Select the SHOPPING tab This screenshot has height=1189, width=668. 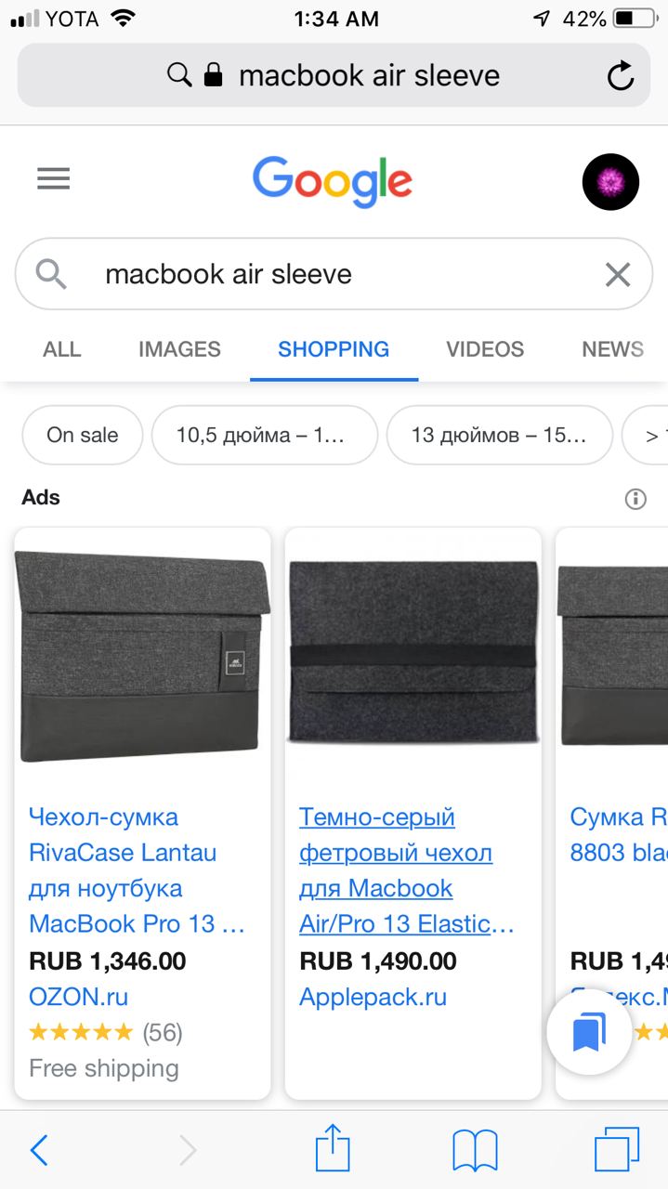334,349
